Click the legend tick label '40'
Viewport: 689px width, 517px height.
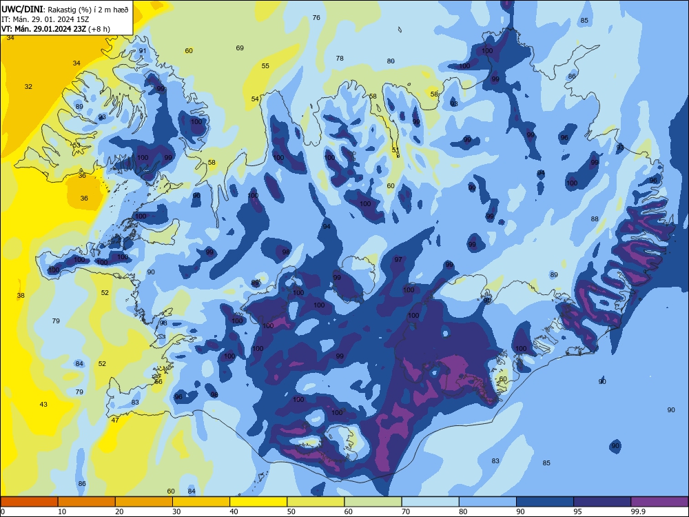(x=234, y=511)
